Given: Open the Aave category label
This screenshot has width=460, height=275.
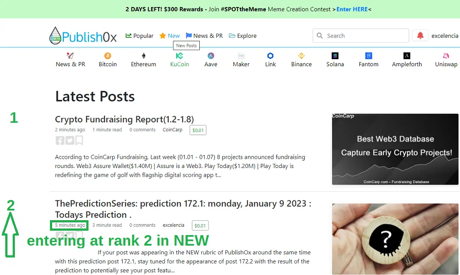Looking at the screenshot, I should 211,64.
